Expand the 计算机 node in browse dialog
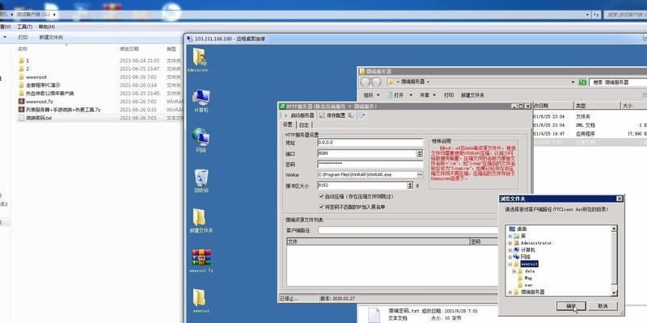 point(510,250)
